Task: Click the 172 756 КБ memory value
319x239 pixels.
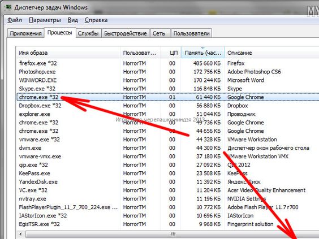Action: pos(207,72)
